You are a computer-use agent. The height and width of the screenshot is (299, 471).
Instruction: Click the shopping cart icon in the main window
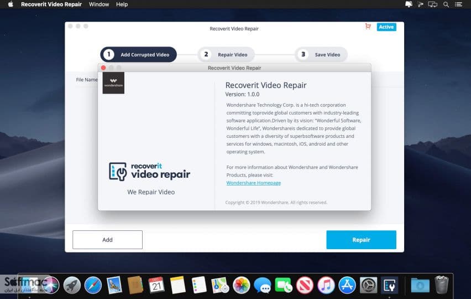(x=368, y=27)
